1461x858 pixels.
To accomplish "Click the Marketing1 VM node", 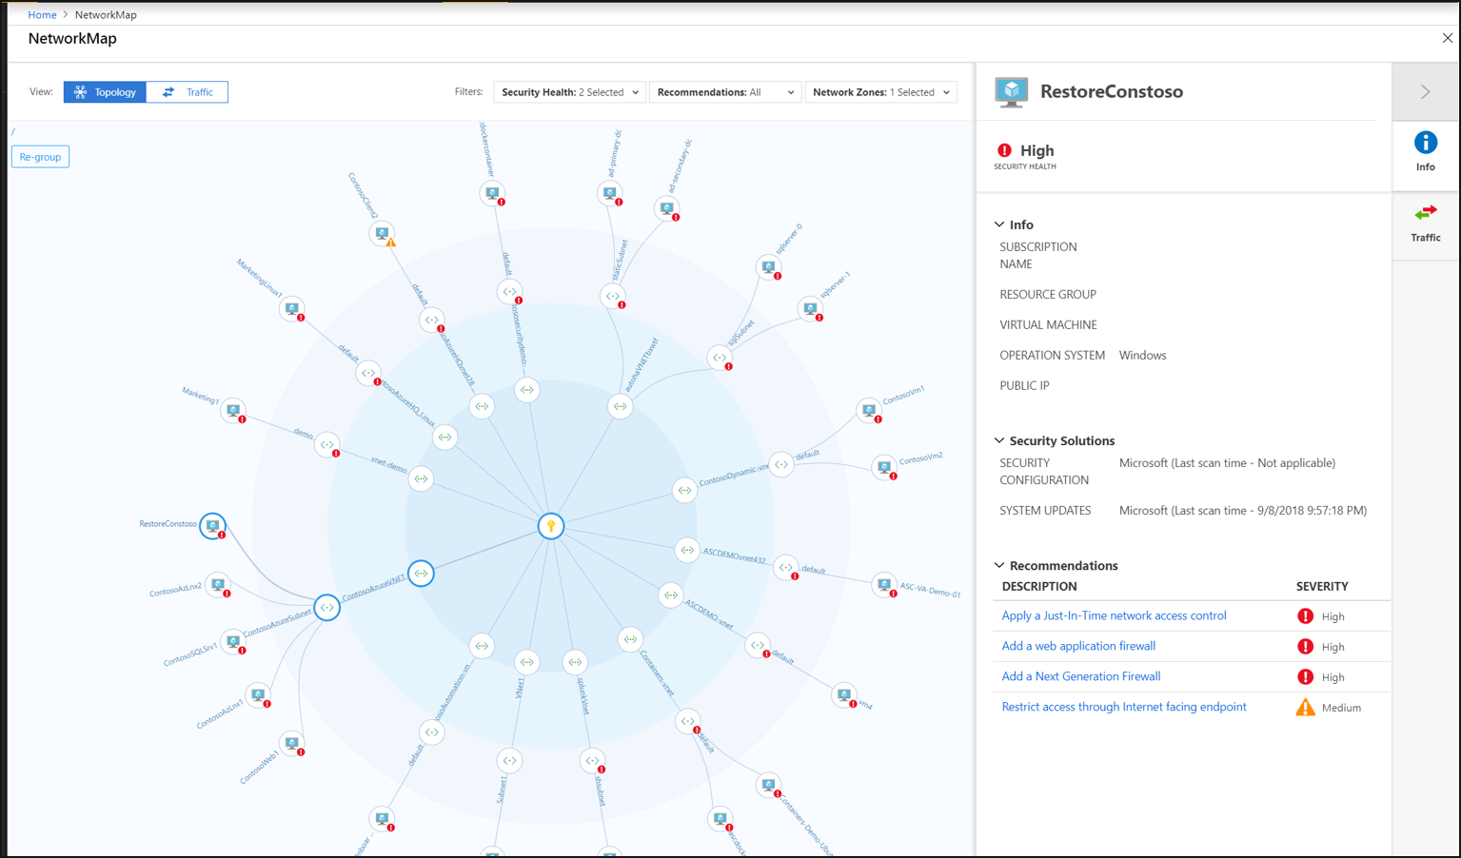I will point(233,410).
